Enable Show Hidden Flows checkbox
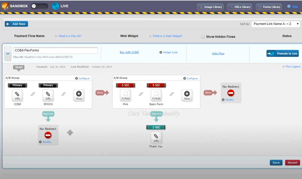302x179 pixels. 203,37
